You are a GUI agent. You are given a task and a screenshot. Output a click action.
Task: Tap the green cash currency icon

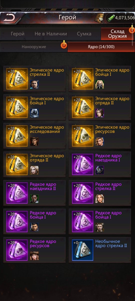(x=111, y=18)
